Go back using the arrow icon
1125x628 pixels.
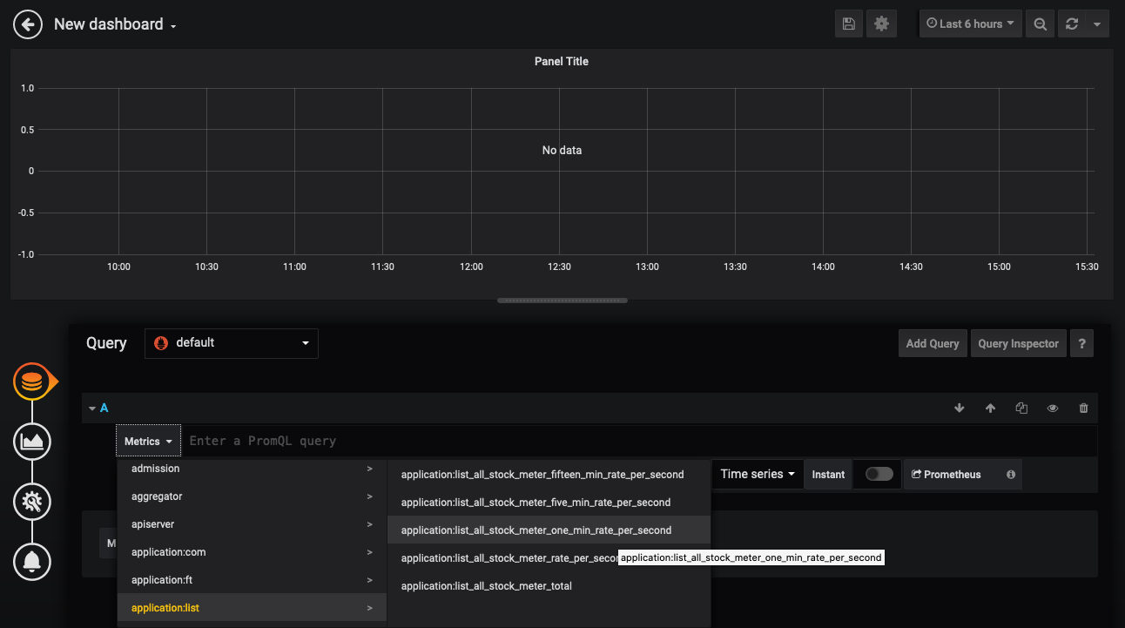pos(28,24)
